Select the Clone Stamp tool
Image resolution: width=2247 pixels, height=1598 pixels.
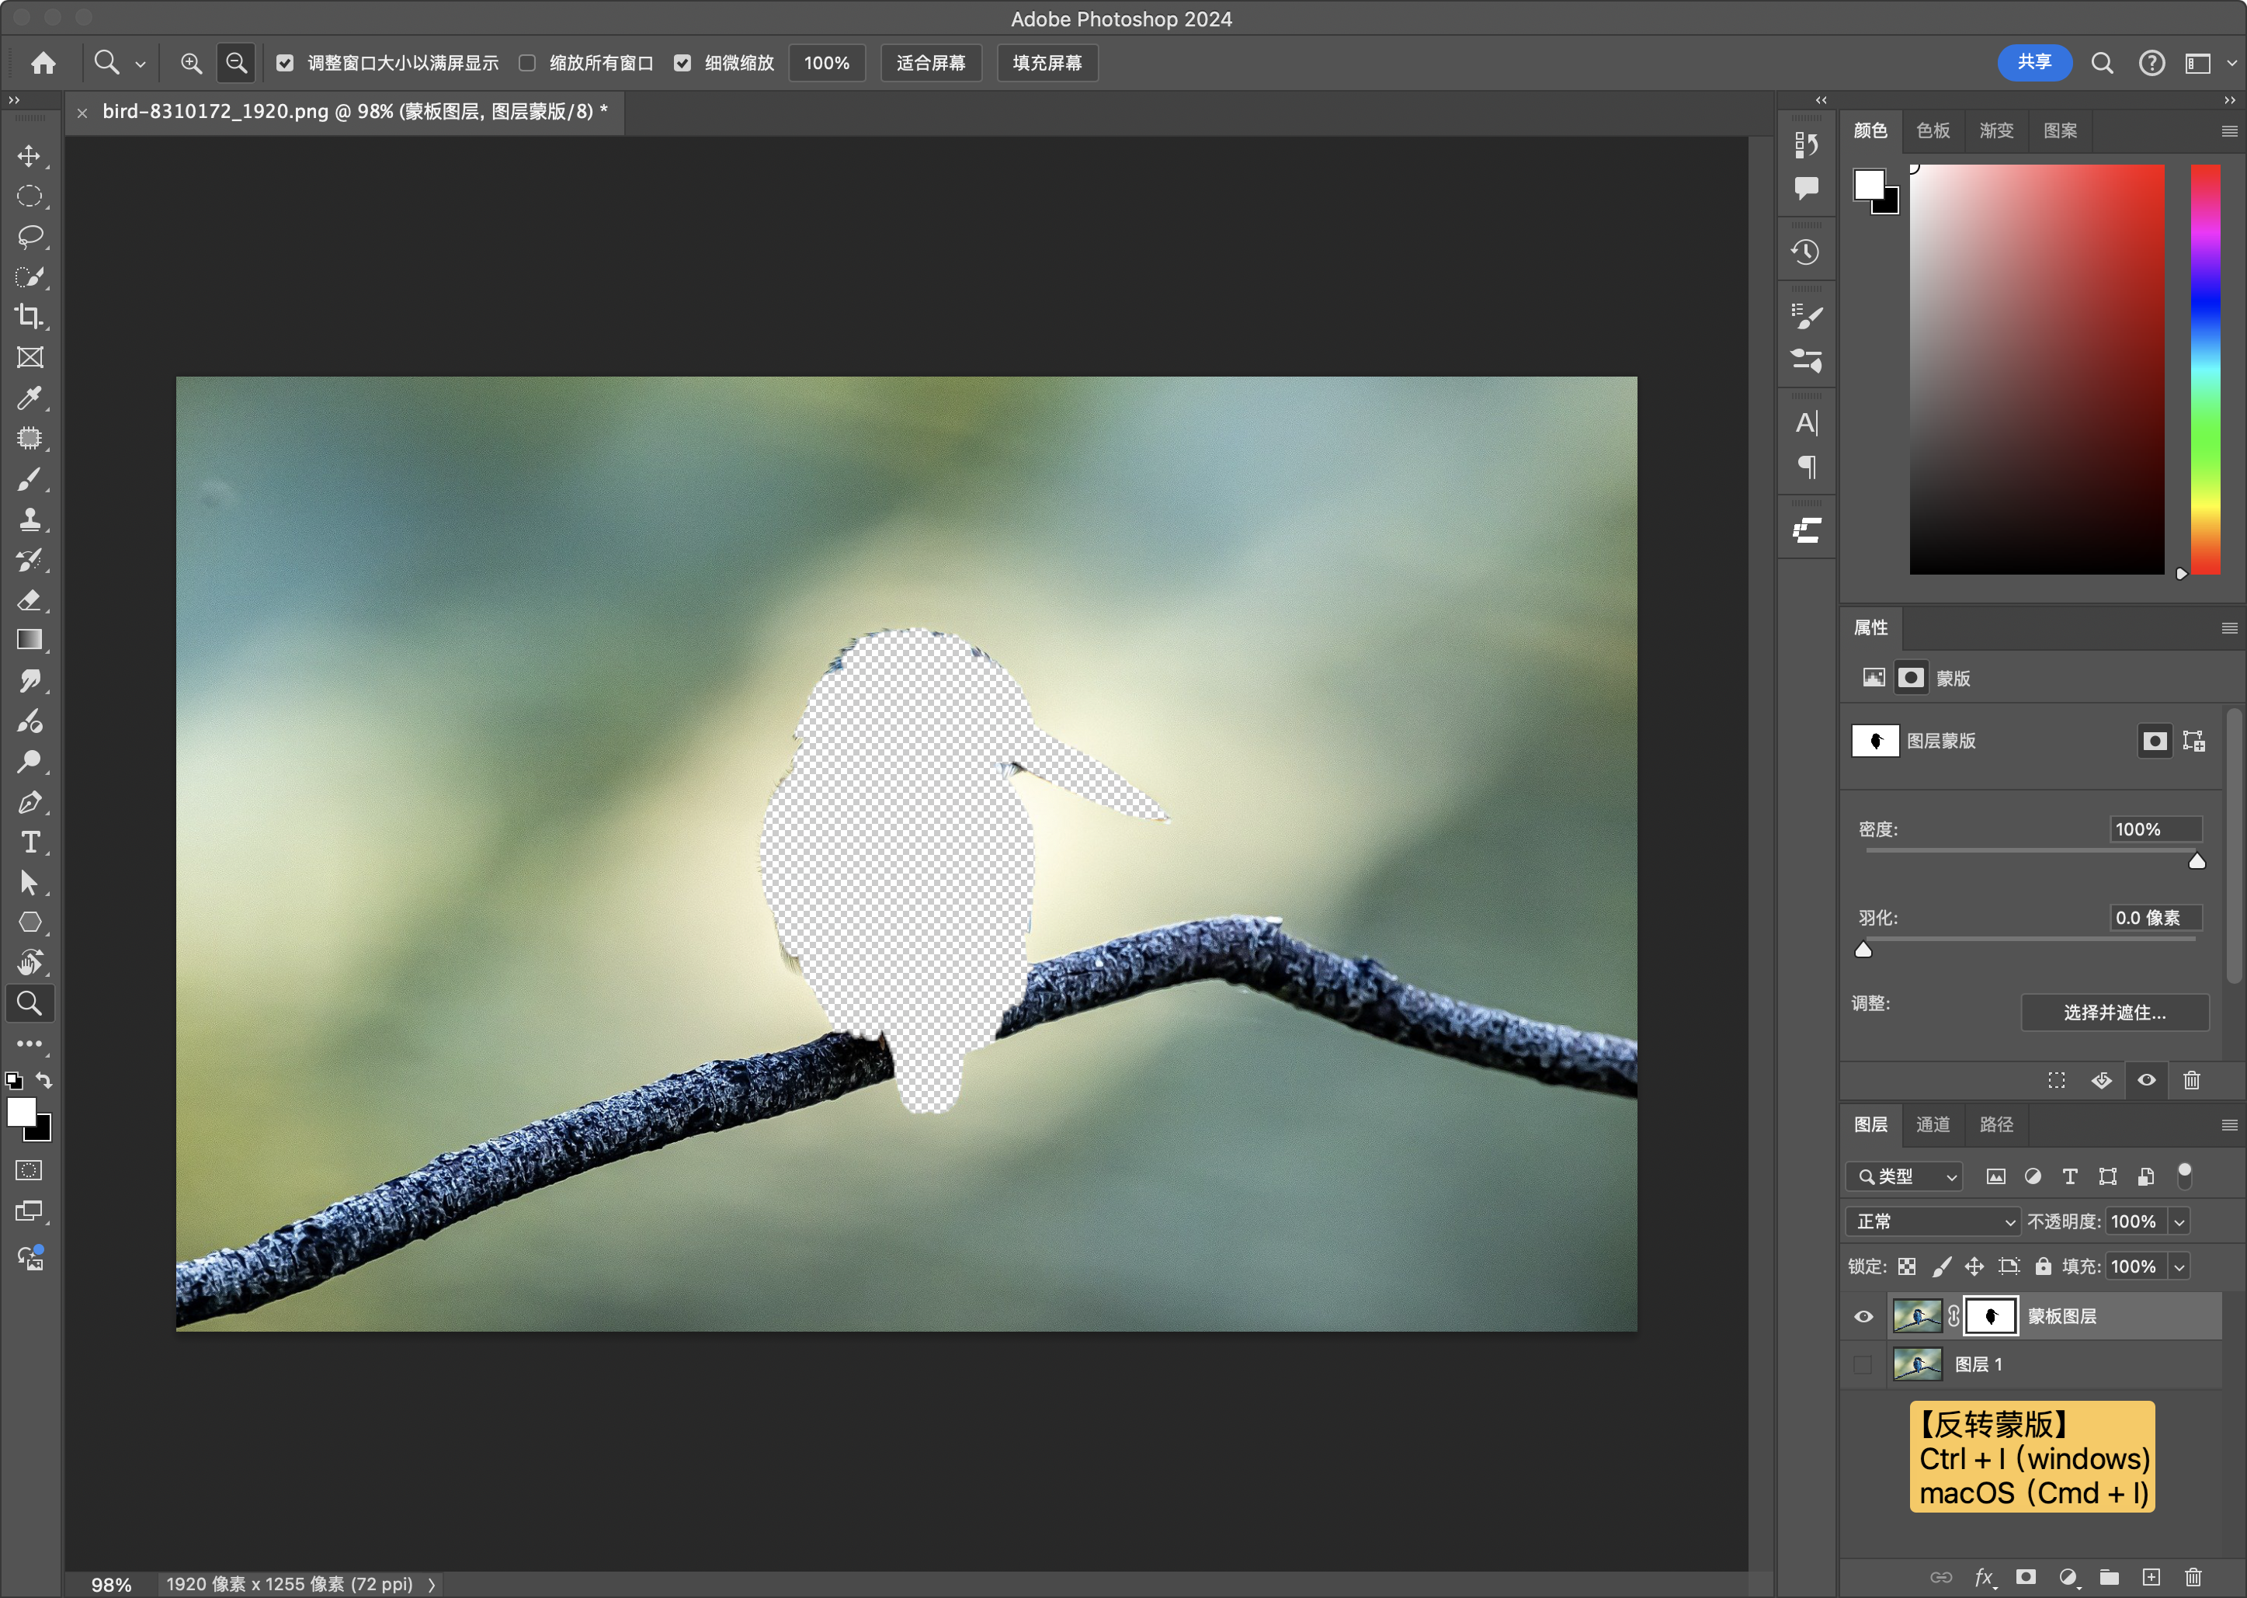(x=30, y=519)
